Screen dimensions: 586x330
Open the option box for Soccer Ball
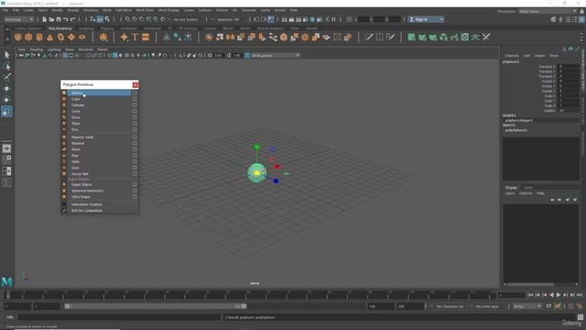(x=135, y=173)
